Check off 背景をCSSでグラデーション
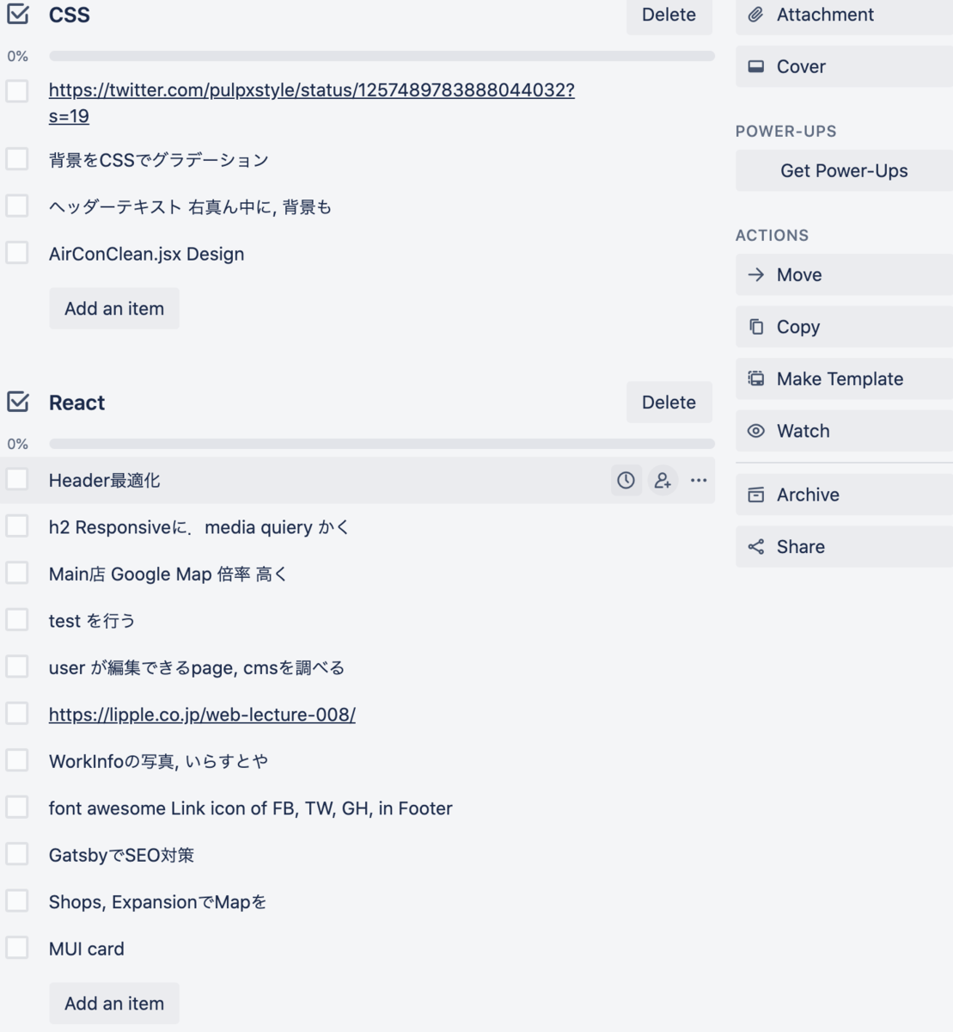 pyautogui.click(x=16, y=159)
